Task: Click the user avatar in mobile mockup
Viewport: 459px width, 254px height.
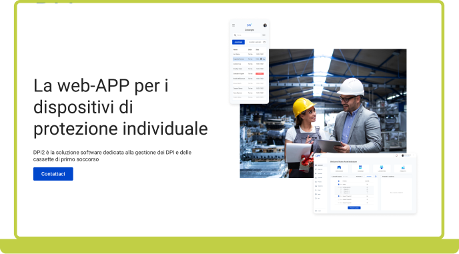Action: pos(265,25)
